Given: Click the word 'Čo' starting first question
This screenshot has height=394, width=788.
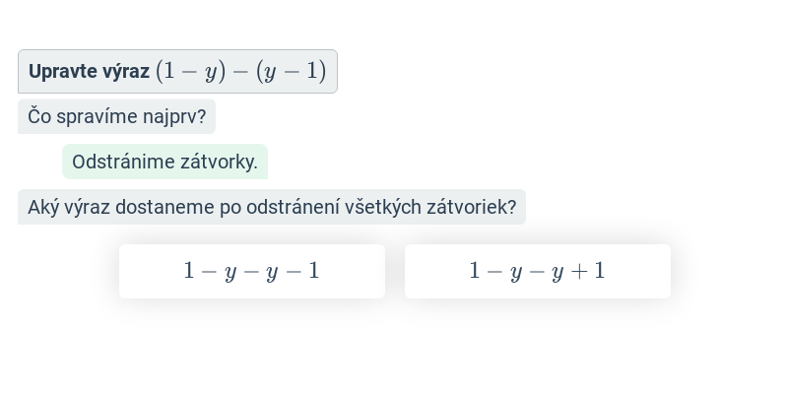Looking at the screenshot, I should (x=39, y=116).
